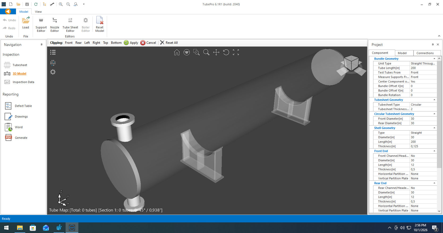Select the pan move tool in viewport
This screenshot has height=233, width=443.
(x=216, y=53)
